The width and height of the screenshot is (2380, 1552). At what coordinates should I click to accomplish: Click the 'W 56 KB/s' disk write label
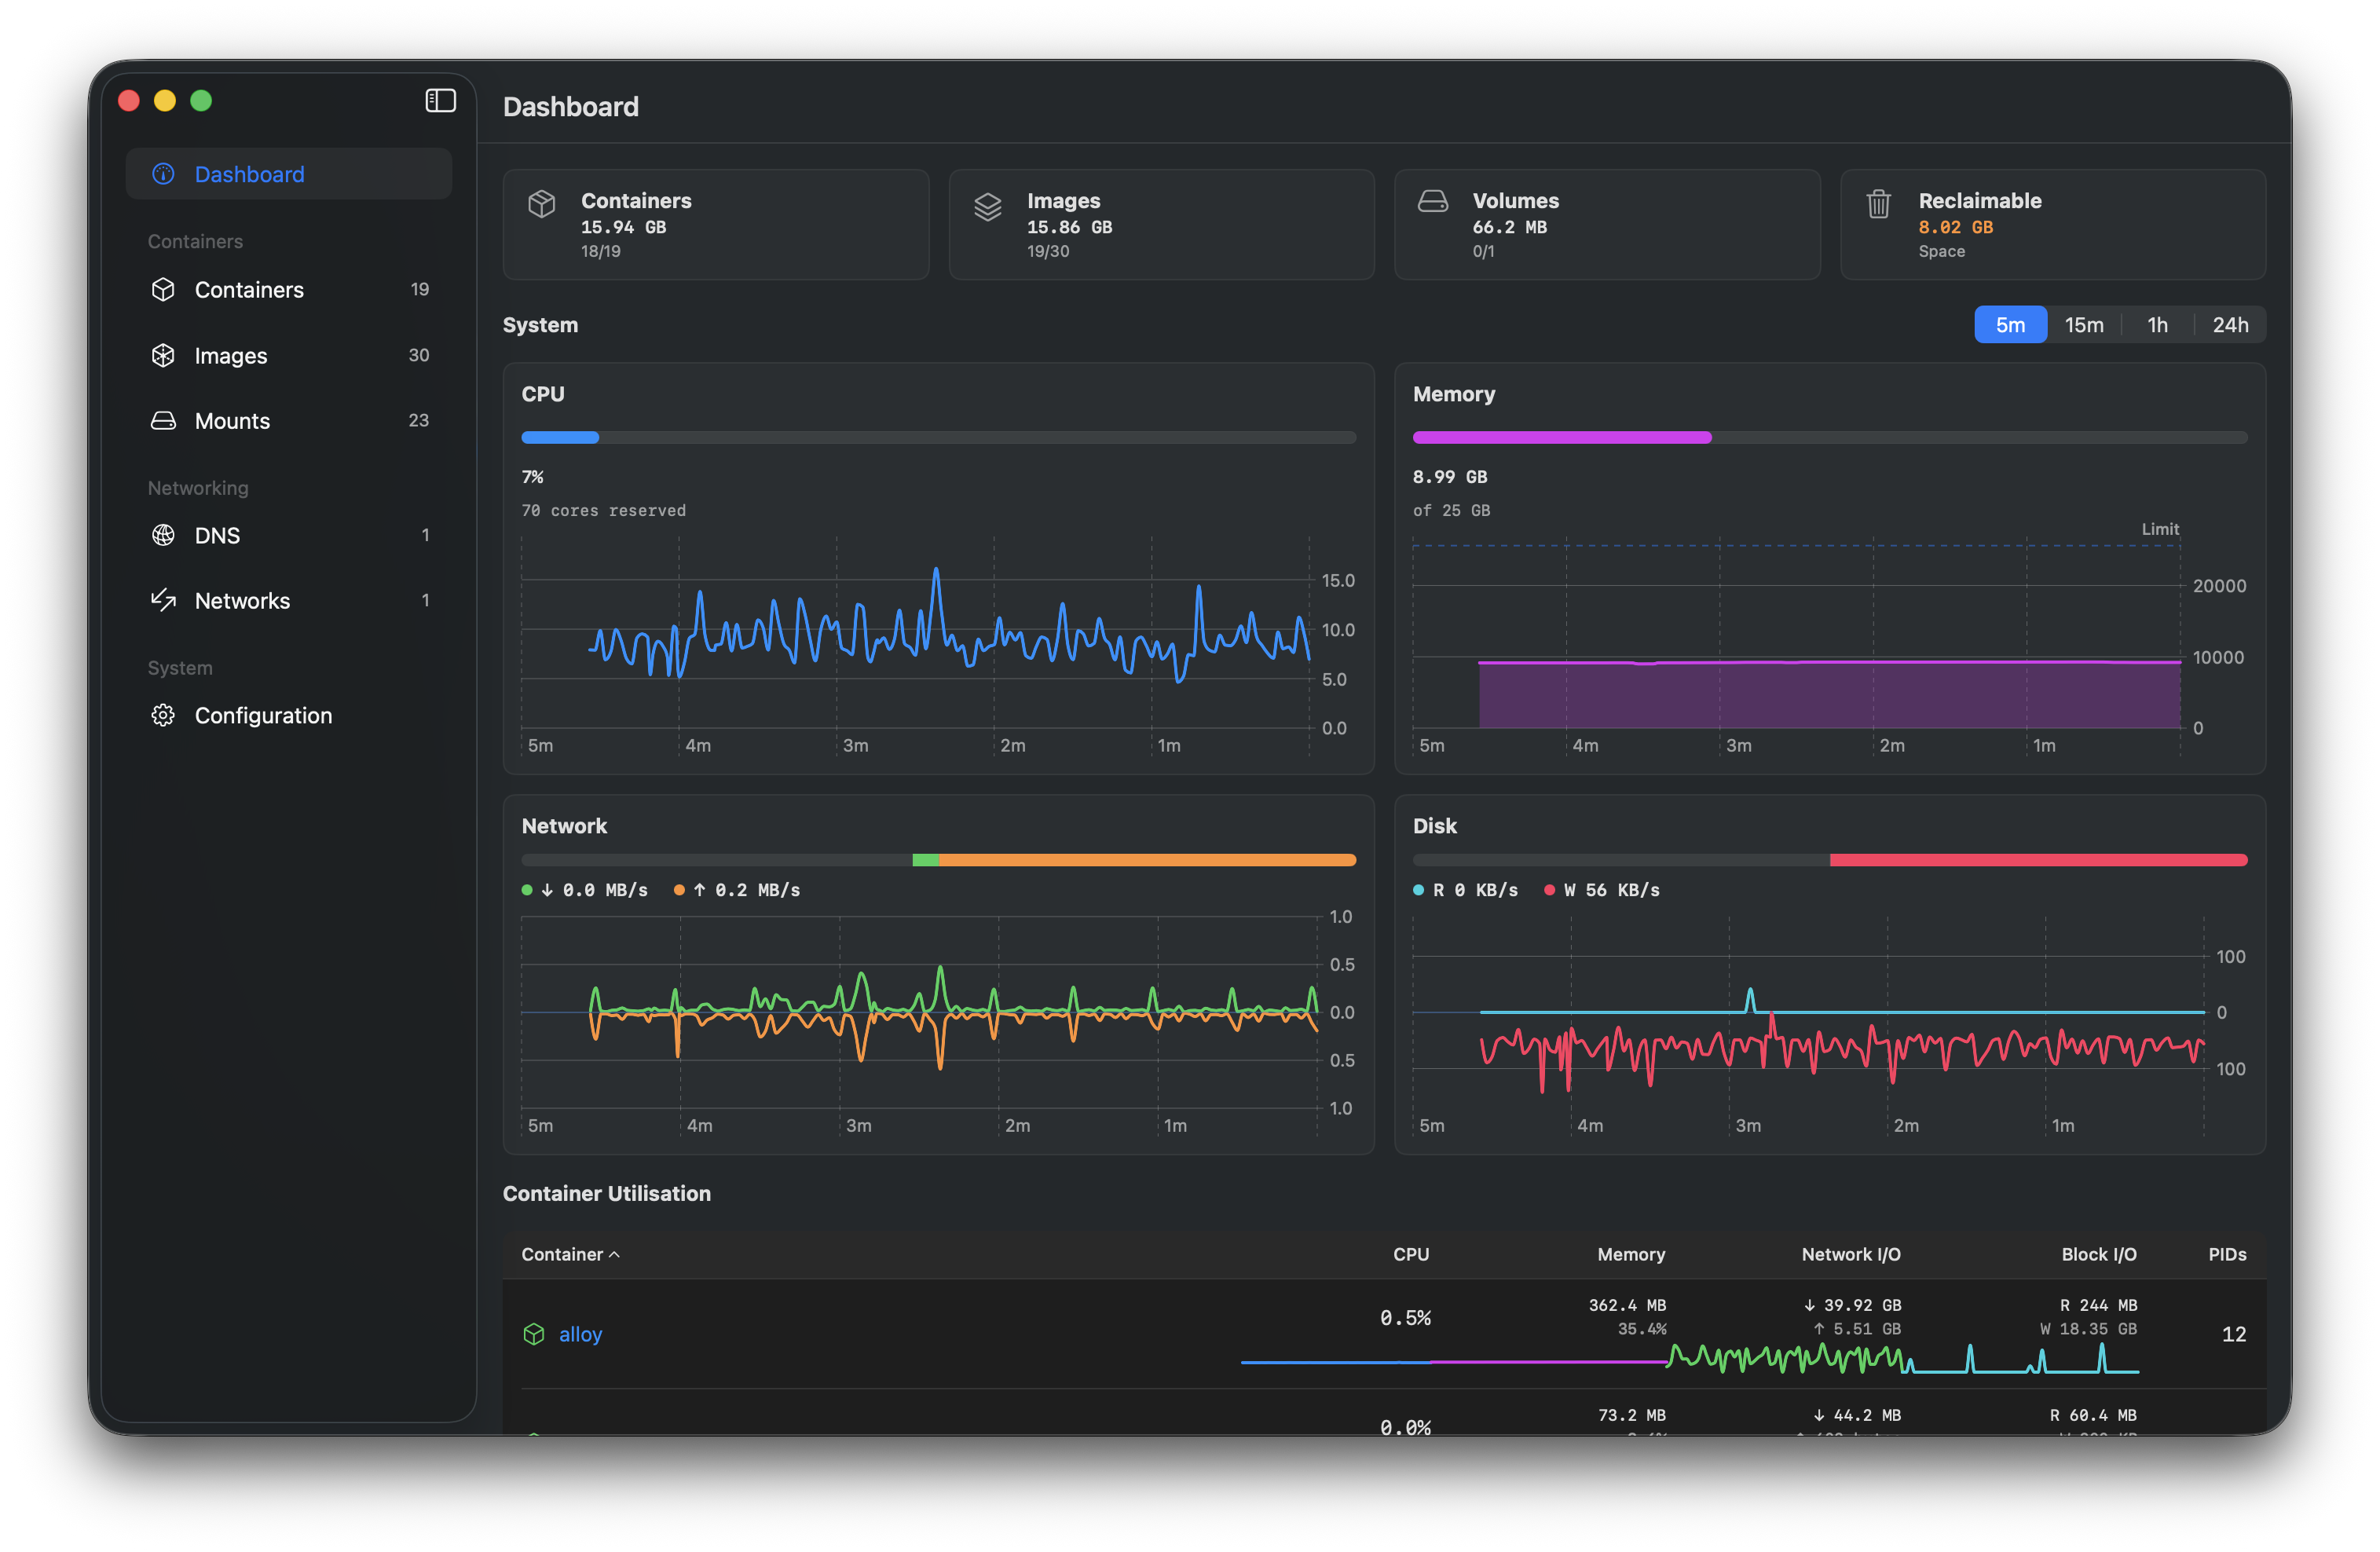[x=1612, y=890]
